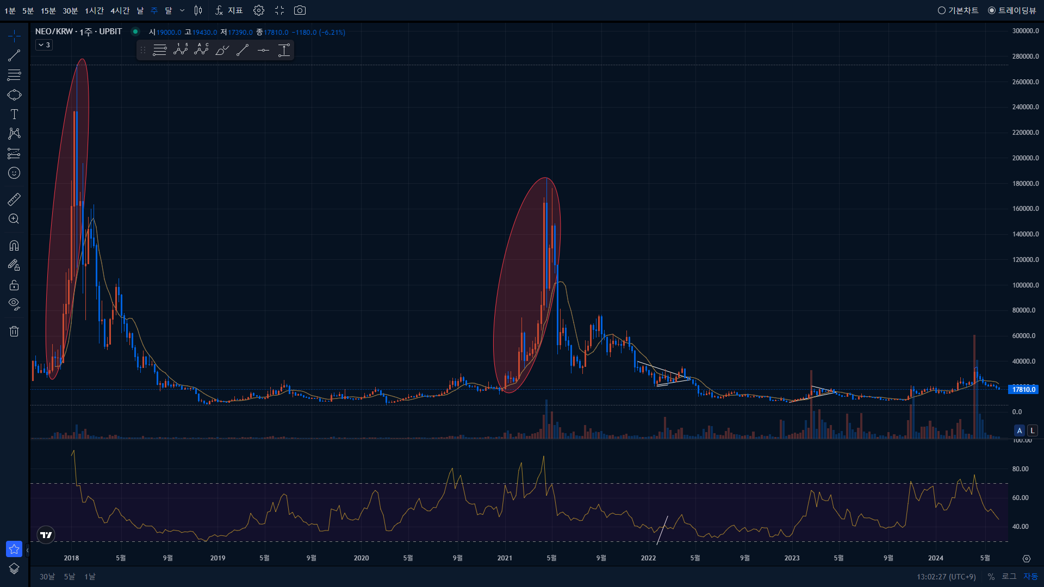This screenshot has height=587, width=1044.
Task: Open the Fibonacci retracement tool group
Action: pos(14,75)
